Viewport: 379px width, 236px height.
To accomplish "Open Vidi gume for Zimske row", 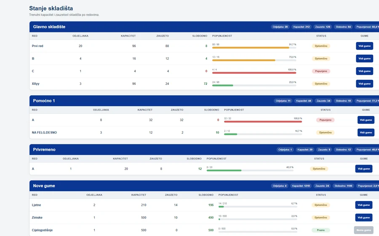I will pos(363,218).
